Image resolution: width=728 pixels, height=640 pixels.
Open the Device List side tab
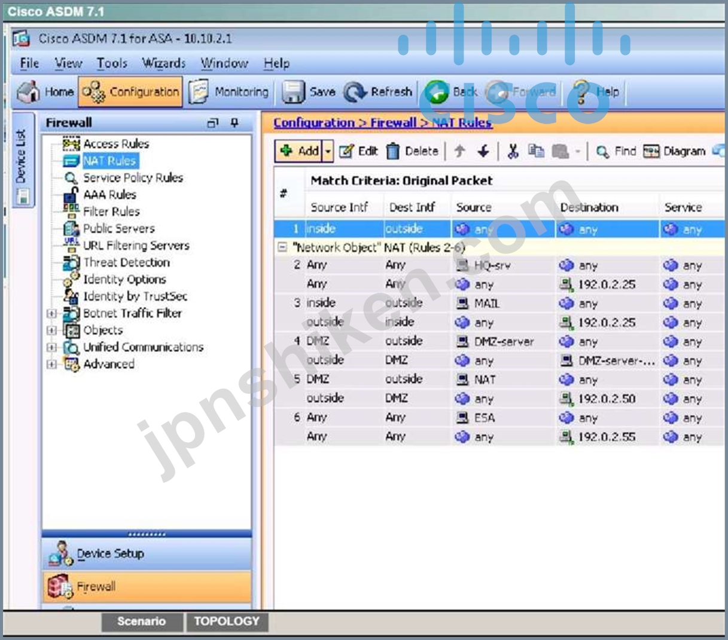point(22,160)
